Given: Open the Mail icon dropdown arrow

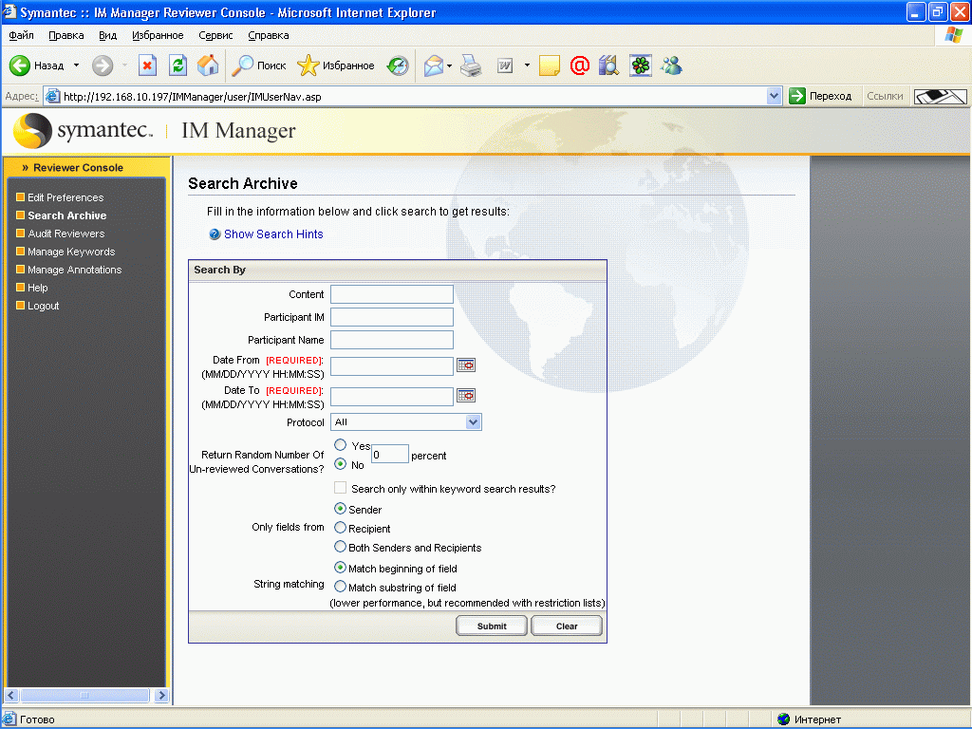Looking at the screenshot, I should pyautogui.click(x=449, y=65).
